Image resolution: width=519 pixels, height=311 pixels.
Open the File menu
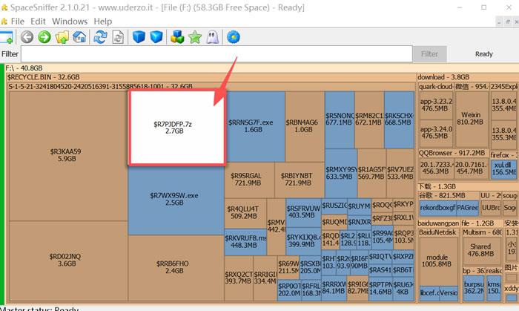[x=17, y=22]
